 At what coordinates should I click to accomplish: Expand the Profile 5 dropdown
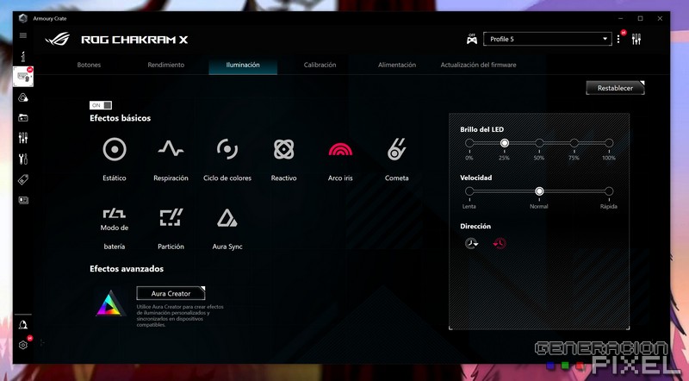547,39
